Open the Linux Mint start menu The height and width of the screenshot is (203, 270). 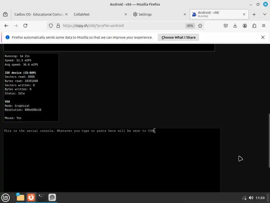(6, 198)
